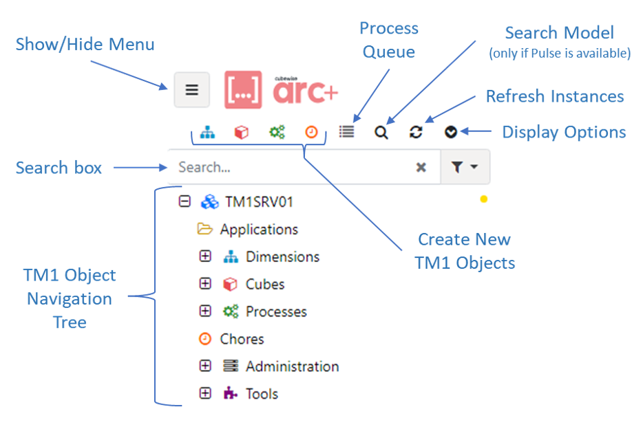Click the red Cubes icon in tree
Viewport: 643px width, 429px height.
tap(230, 284)
